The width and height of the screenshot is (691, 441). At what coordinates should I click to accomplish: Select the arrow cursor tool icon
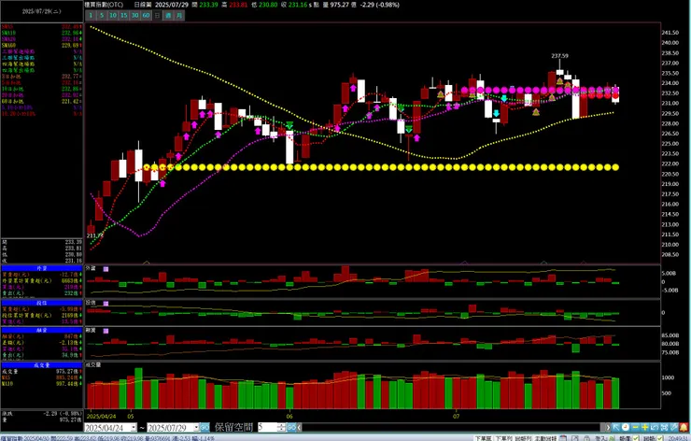(615, 427)
